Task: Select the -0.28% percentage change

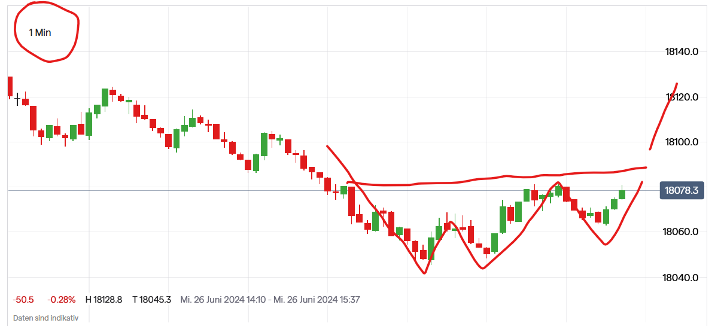Action: (x=62, y=299)
